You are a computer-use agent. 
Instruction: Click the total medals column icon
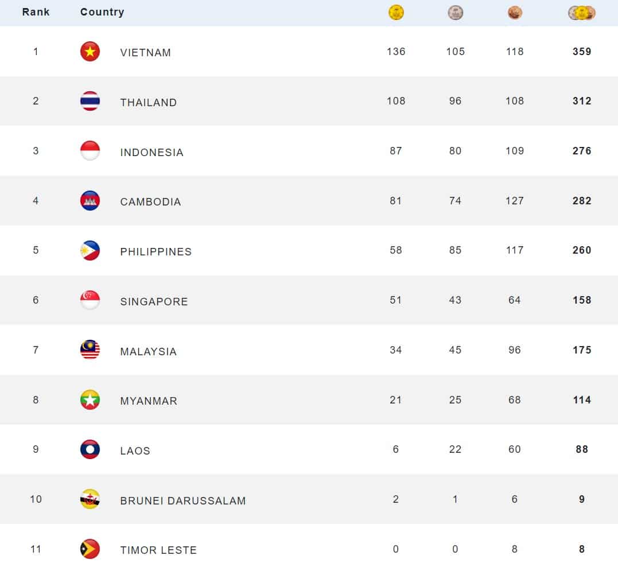[x=582, y=13]
